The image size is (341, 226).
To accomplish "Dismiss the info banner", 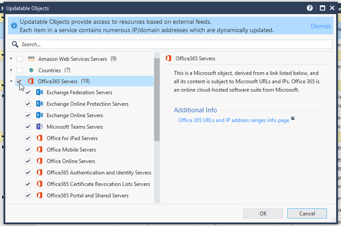I will 321,26.
